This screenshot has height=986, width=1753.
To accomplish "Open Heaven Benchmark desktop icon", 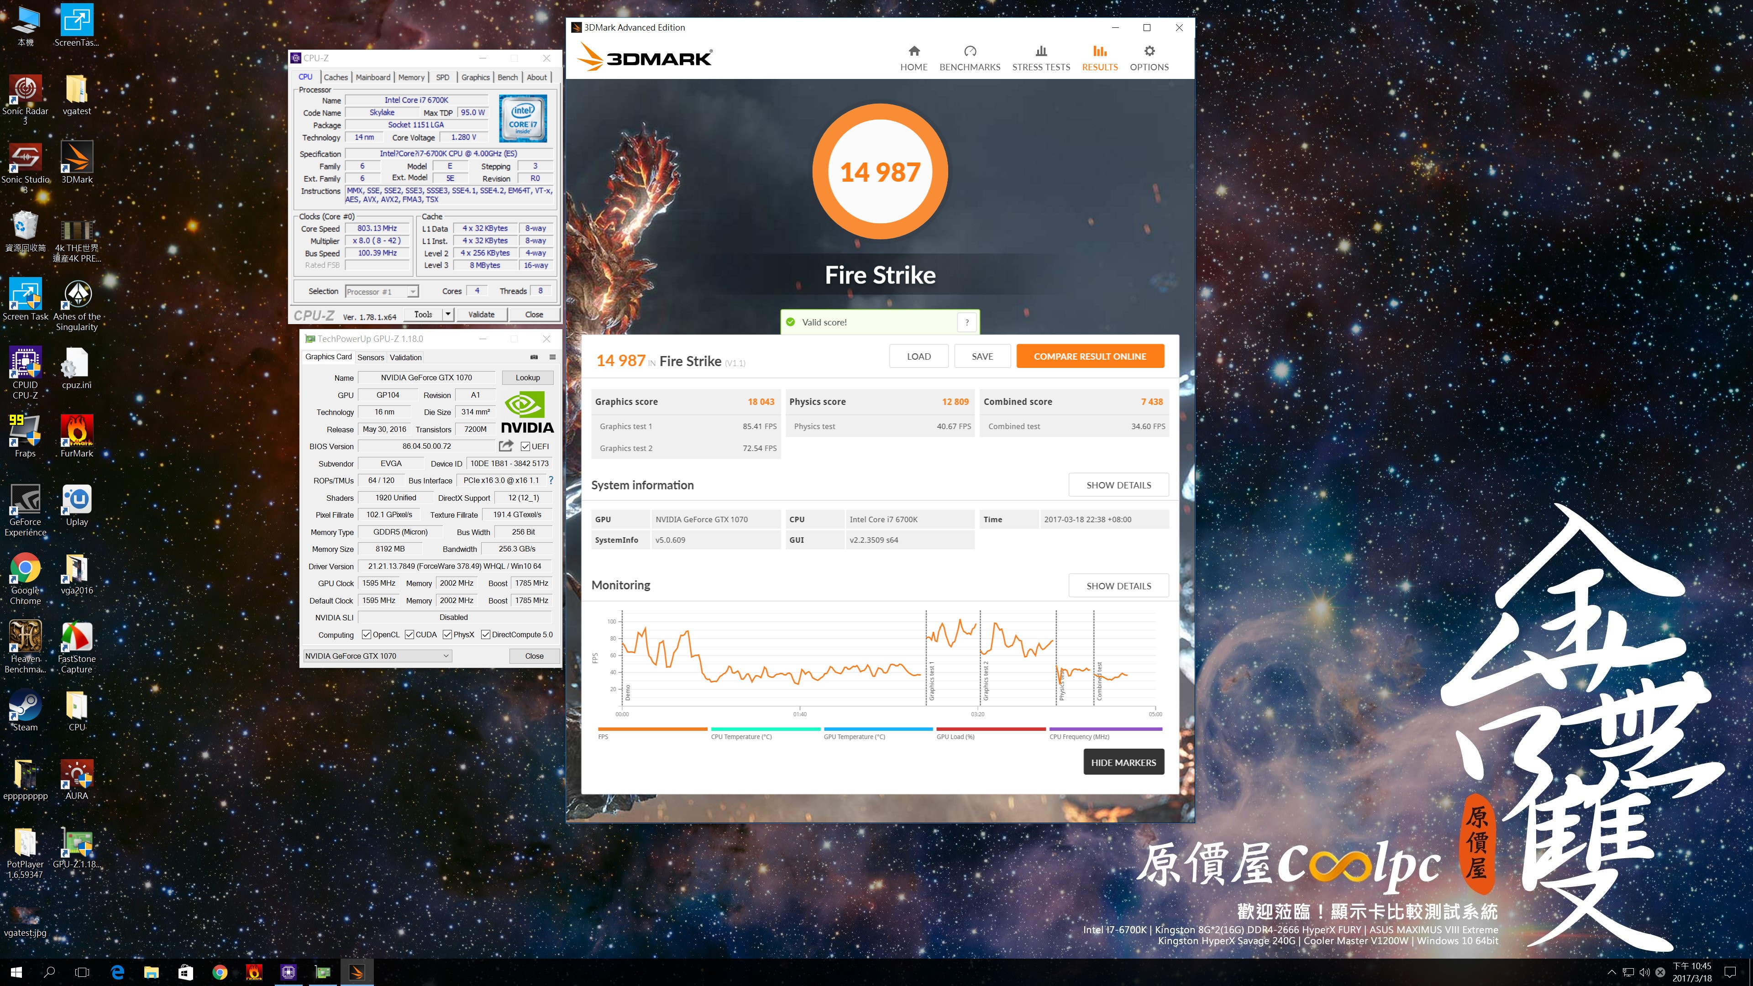I will tap(25, 647).
